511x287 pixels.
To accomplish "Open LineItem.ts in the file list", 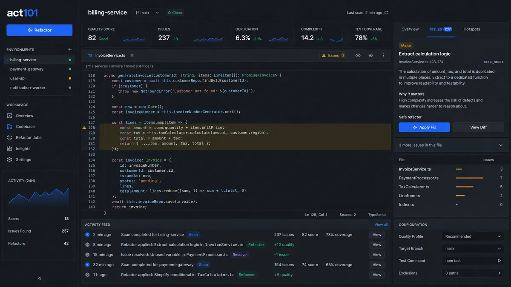I will point(409,196).
